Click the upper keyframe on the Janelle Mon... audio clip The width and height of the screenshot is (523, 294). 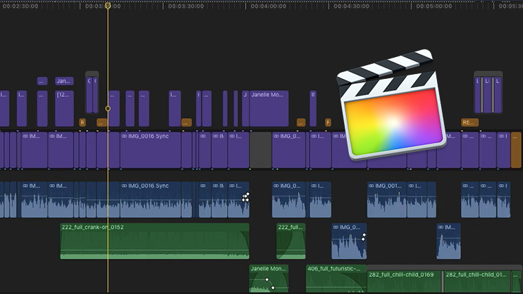pyautogui.click(x=267, y=280)
